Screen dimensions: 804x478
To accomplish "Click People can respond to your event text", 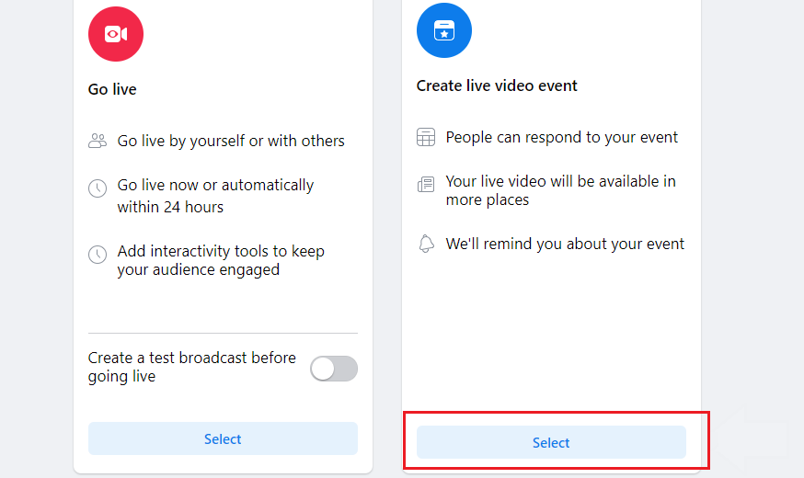I will 561,137.
